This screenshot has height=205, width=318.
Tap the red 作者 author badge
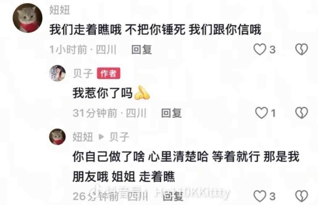[108, 73]
